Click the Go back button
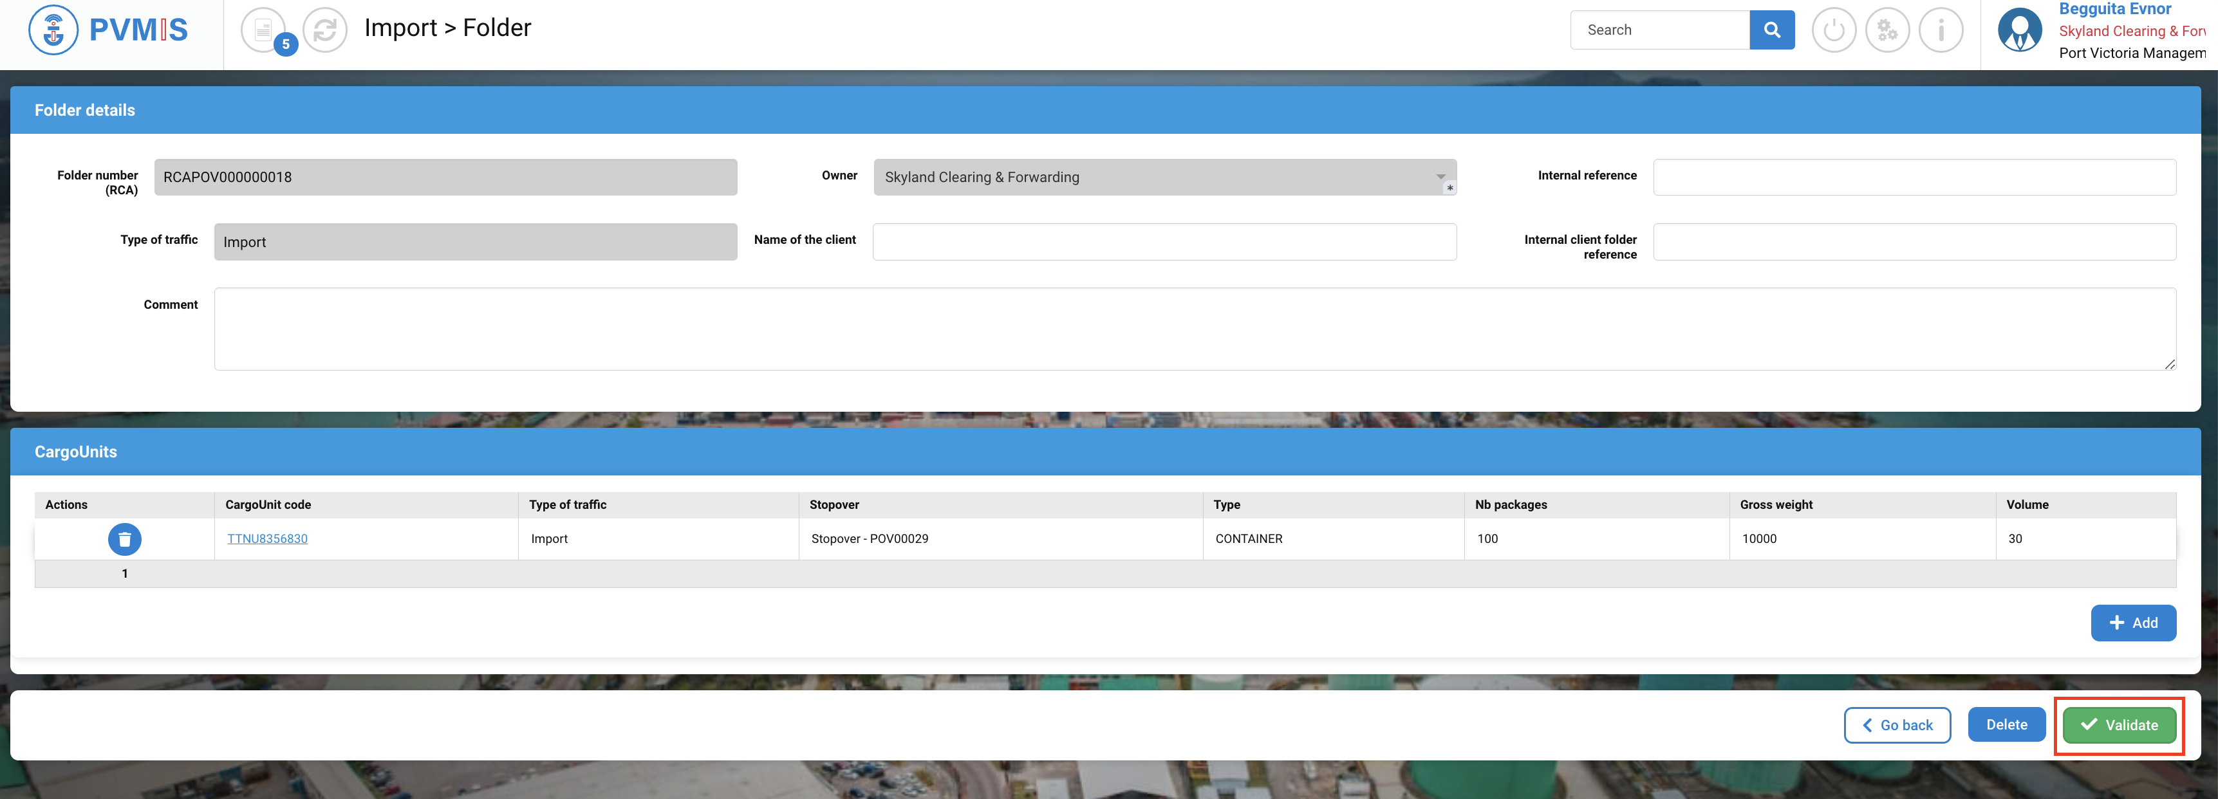This screenshot has width=2218, height=799. 1897,725
